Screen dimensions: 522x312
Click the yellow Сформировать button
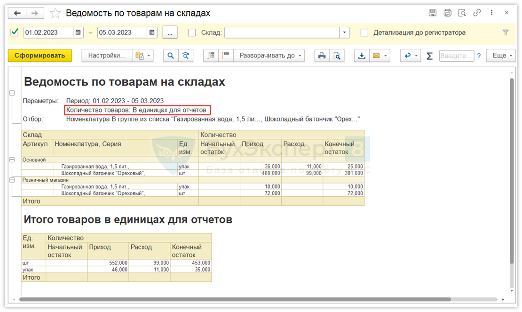(40, 56)
